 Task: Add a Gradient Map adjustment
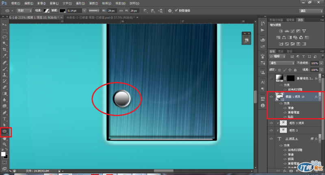click(x=304, y=44)
